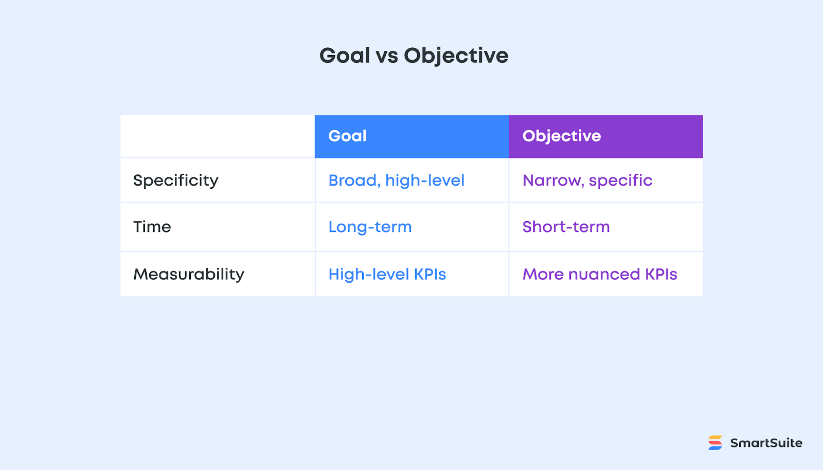Click the word 'specific' in Objective column

click(620, 180)
